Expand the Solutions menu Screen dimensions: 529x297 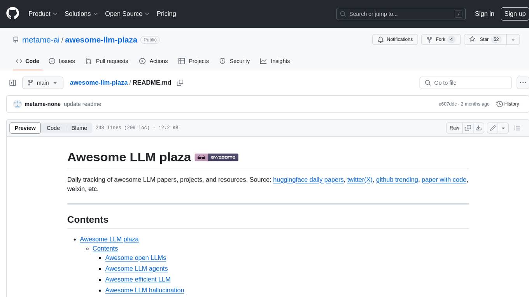[x=81, y=14]
